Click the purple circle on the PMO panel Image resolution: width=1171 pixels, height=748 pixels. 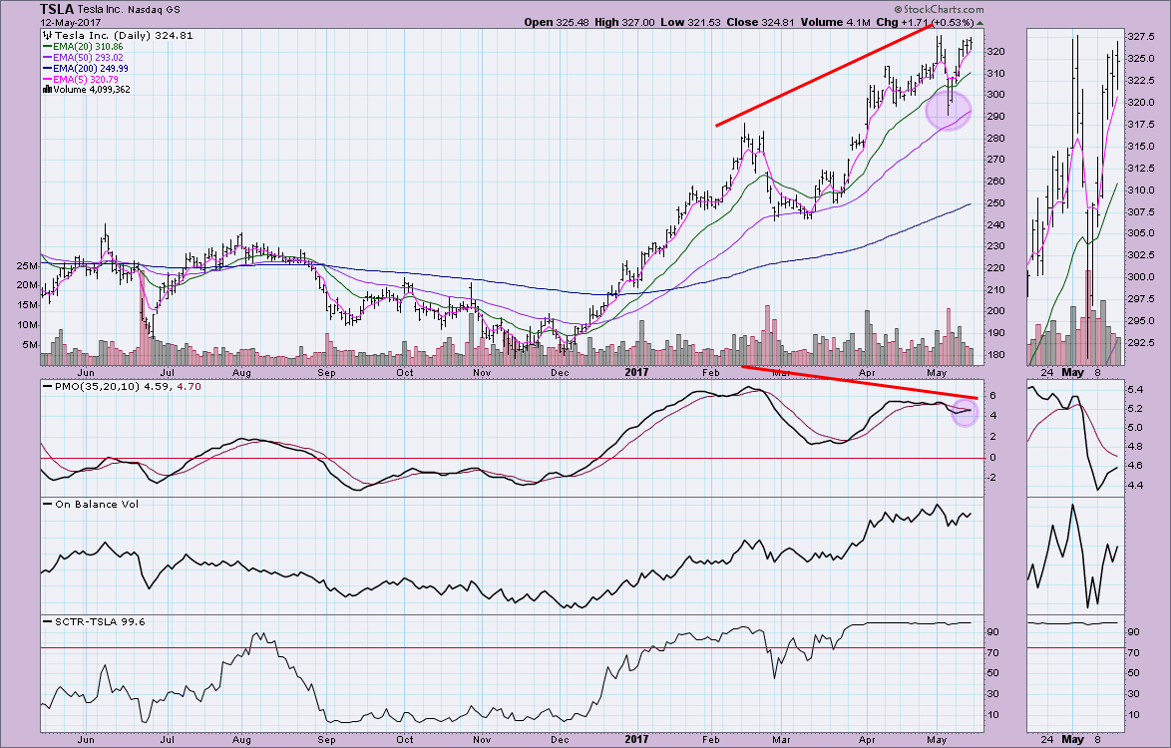[965, 411]
